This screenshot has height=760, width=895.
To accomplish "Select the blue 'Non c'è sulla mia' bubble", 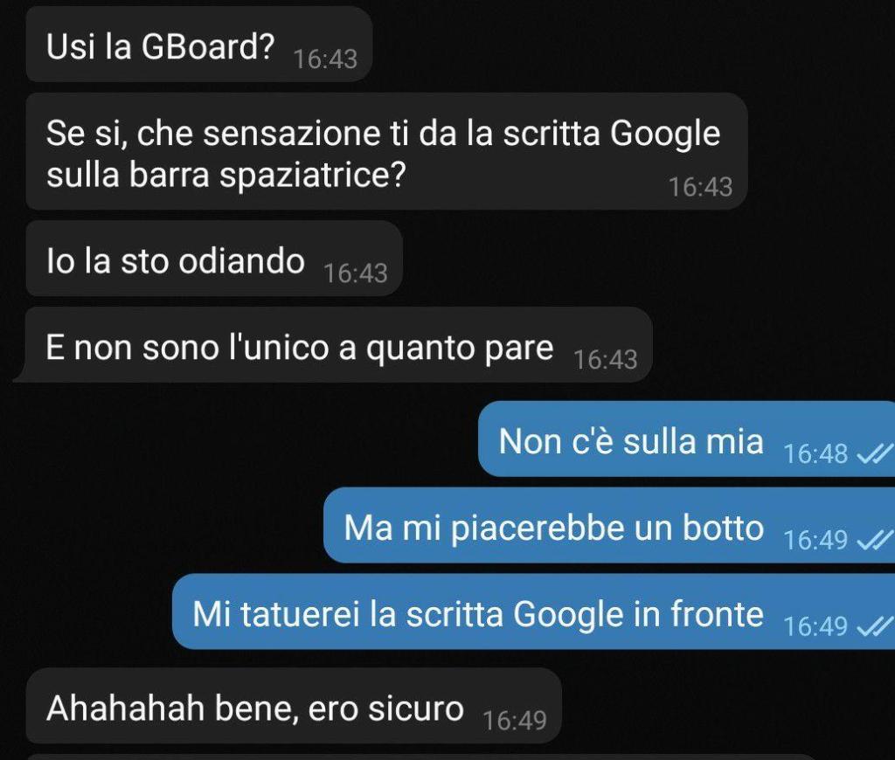I will [686, 439].
